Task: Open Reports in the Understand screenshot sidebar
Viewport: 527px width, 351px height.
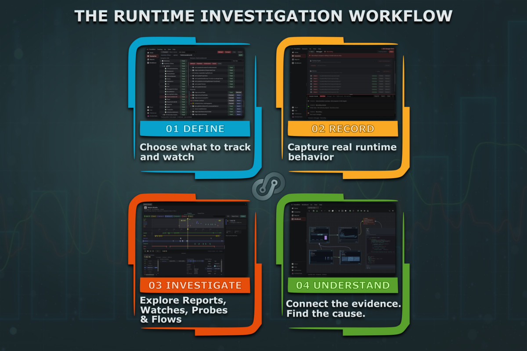Action: click(296, 215)
